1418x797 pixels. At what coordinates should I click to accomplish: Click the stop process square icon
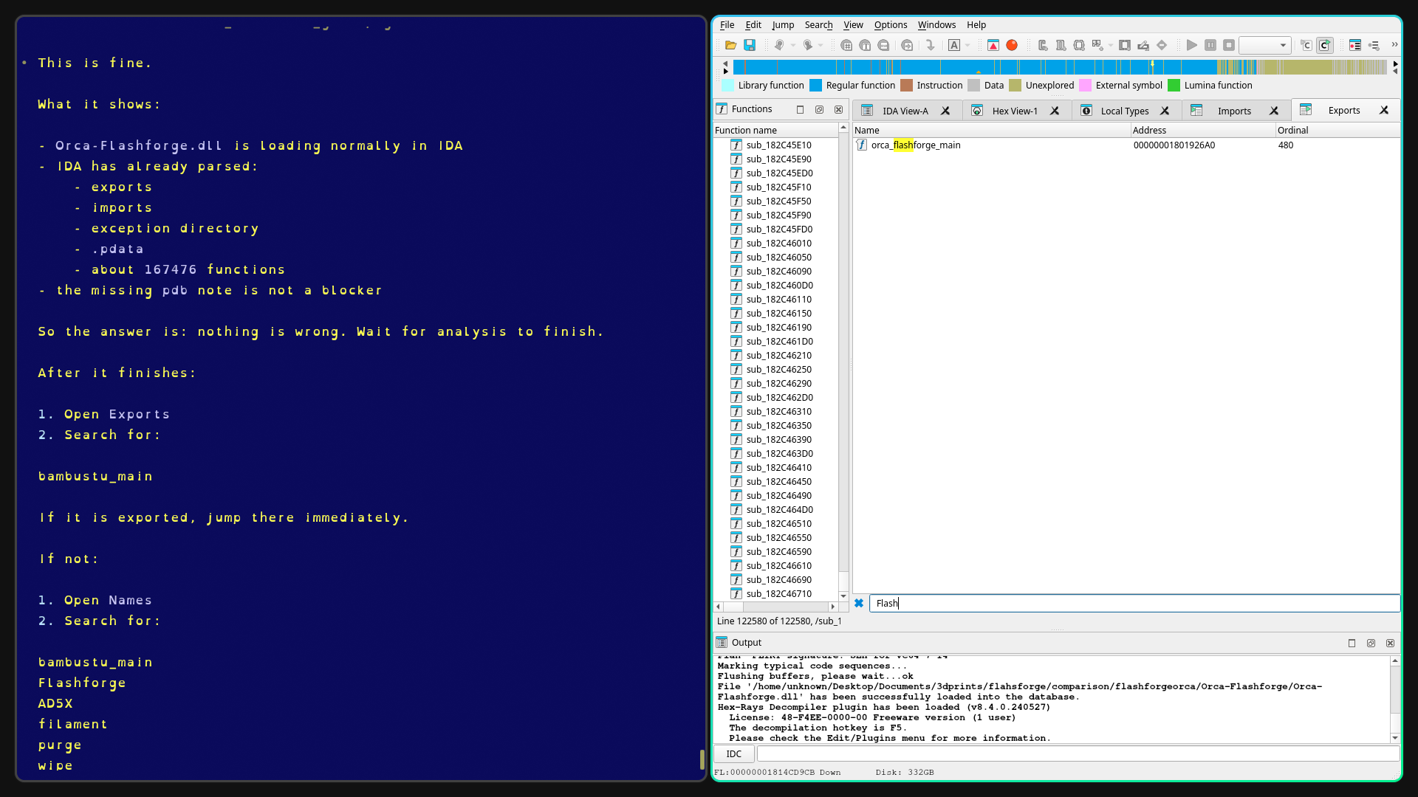pyautogui.click(x=1229, y=45)
